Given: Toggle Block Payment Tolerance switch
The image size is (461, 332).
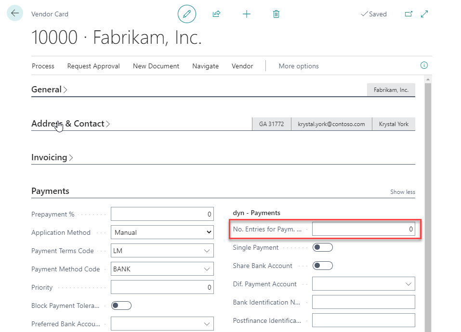Looking at the screenshot, I should click(x=121, y=306).
